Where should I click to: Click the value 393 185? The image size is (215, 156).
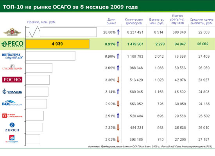(x=136, y=140)
